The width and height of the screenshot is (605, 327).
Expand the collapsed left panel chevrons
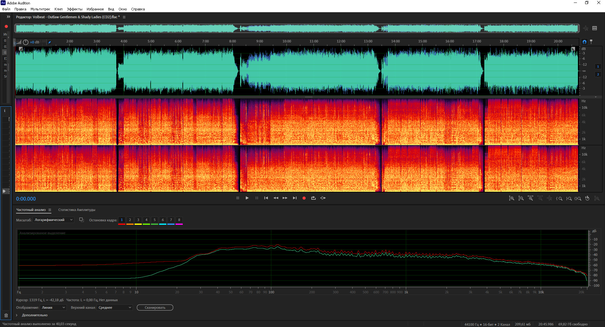9,17
